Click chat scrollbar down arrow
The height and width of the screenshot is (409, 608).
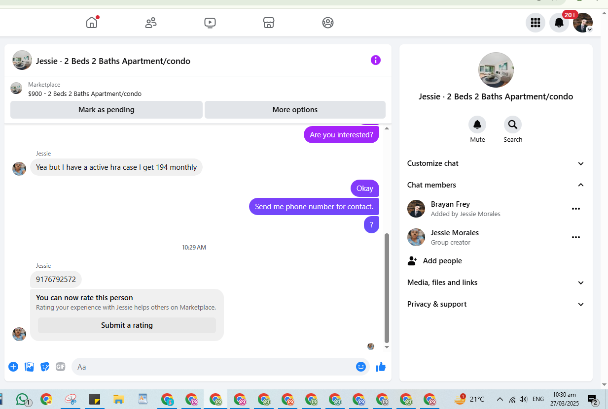pos(387,347)
